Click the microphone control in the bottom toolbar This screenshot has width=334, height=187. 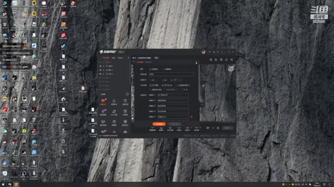[187, 128]
